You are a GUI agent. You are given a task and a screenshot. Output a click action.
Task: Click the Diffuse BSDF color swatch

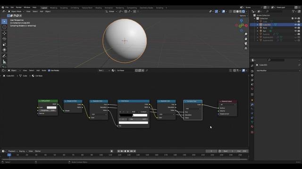pyautogui.click(x=51, y=108)
